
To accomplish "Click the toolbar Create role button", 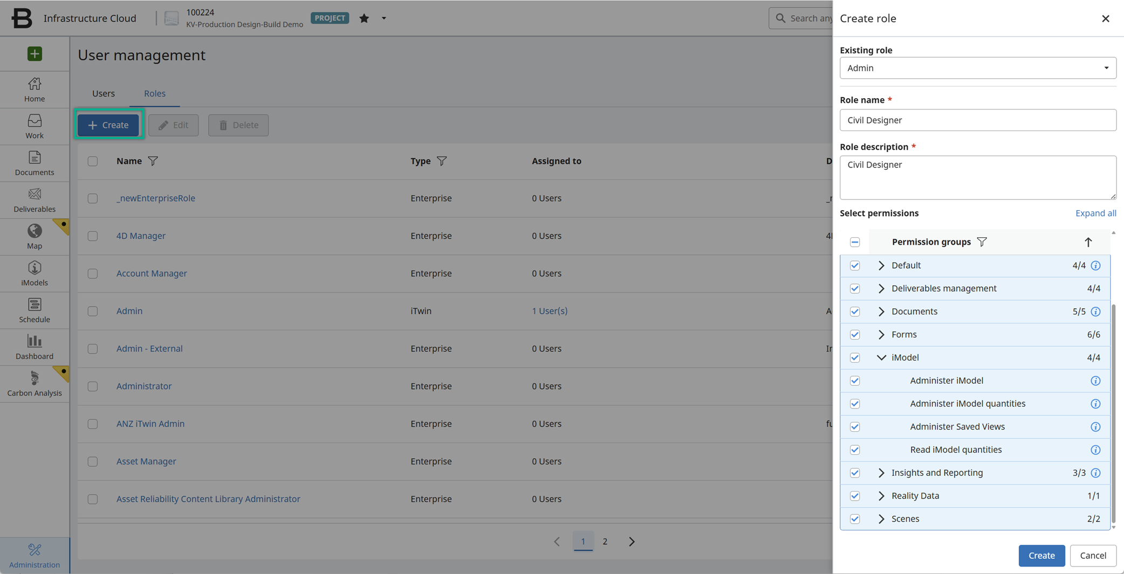I will click(x=108, y=125).
